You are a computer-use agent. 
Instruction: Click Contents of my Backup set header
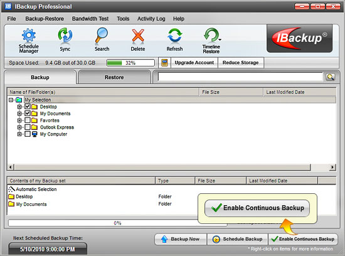(82, 181)
